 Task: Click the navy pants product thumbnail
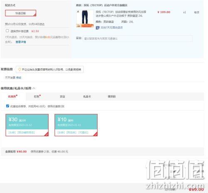85,19
